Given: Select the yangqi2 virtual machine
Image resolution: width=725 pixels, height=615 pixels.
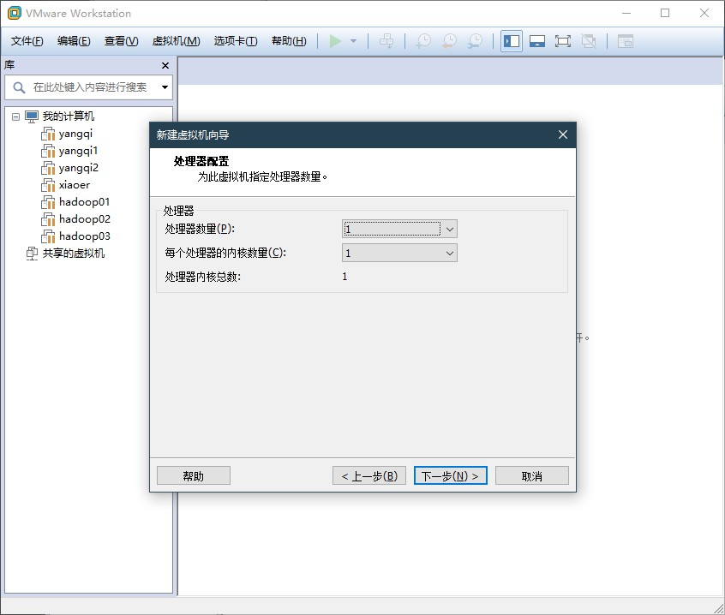Looking at the screenshot, I should 79,168.
